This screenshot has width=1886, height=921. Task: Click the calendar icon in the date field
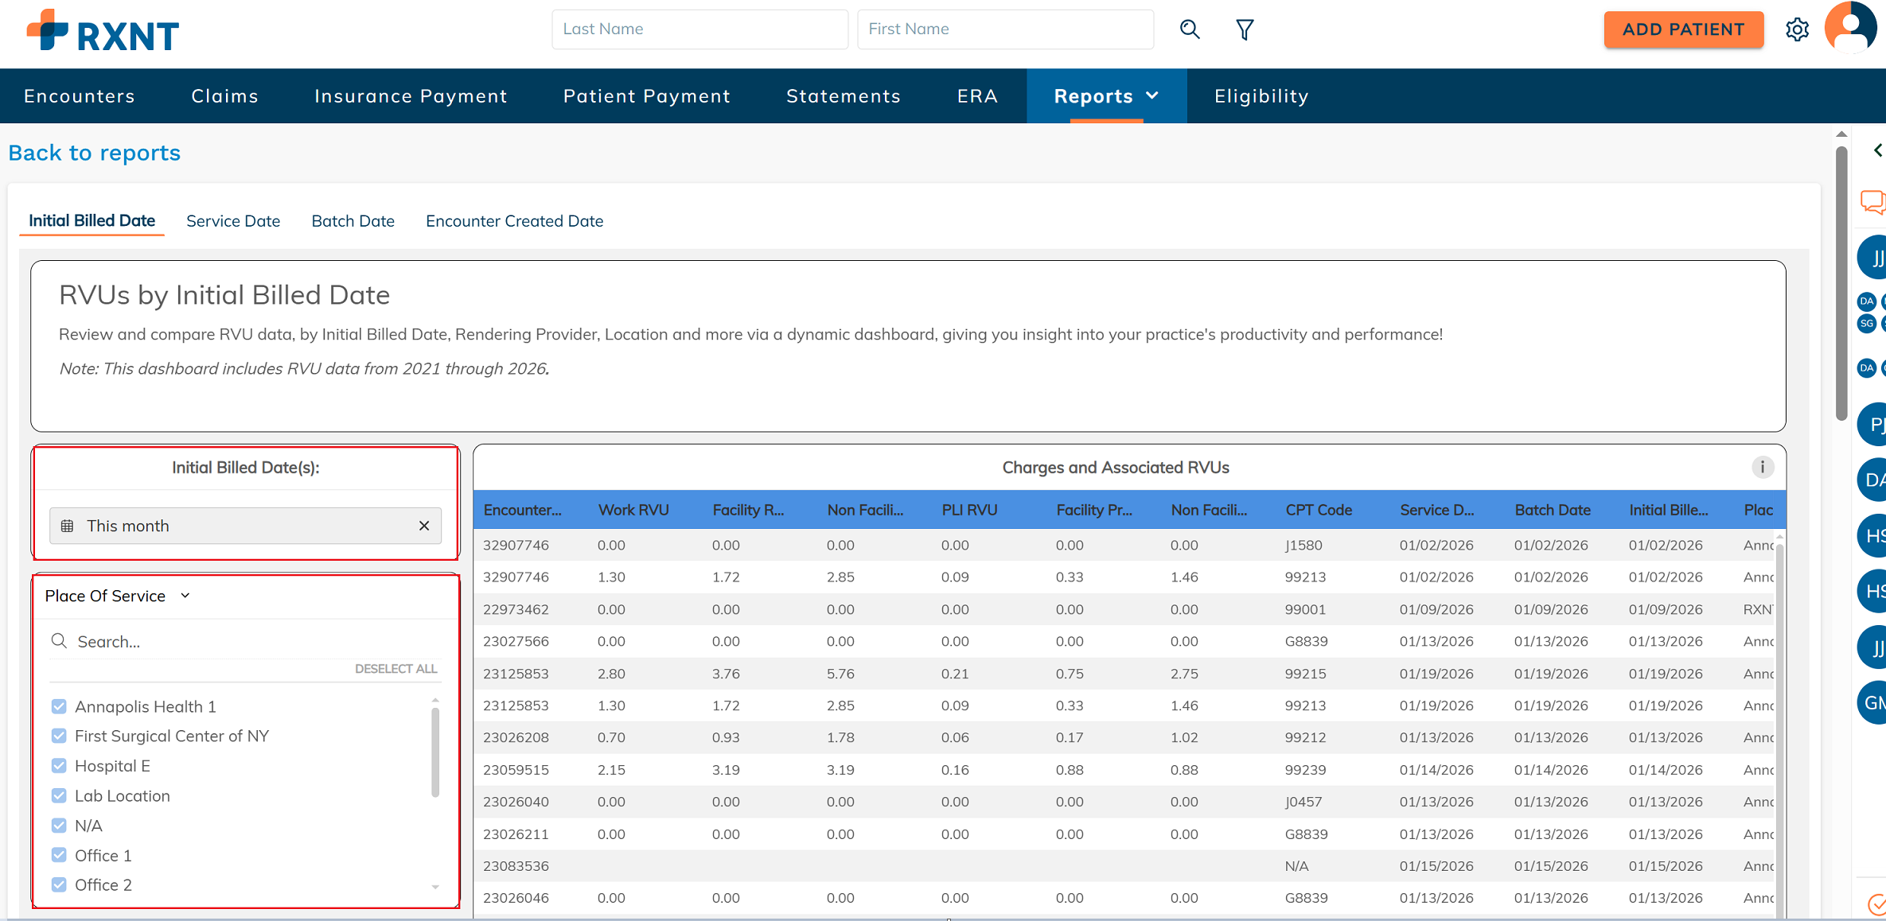(x=68, y=526)
